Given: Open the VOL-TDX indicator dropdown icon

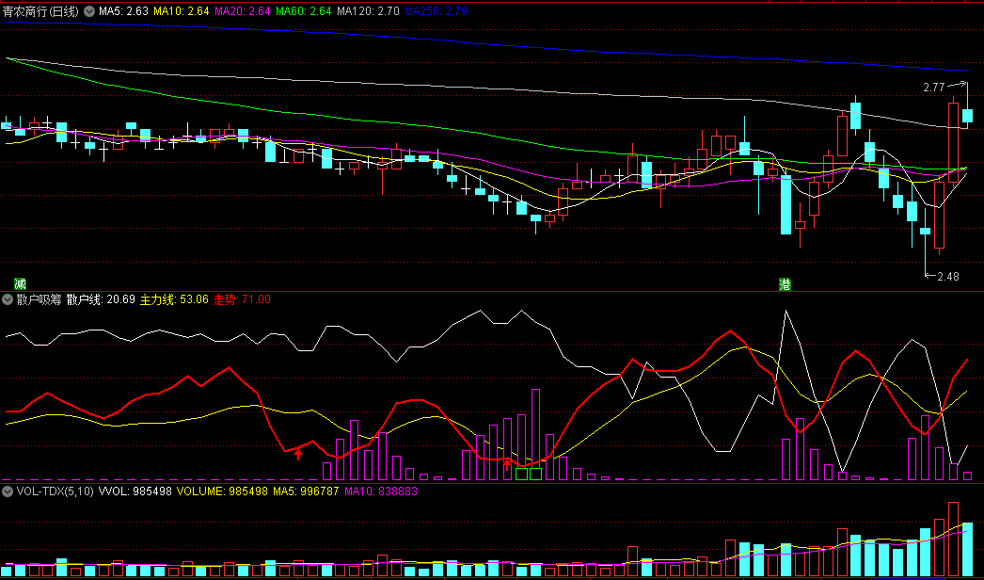Looking at the screenshot, I should [8, 491].
